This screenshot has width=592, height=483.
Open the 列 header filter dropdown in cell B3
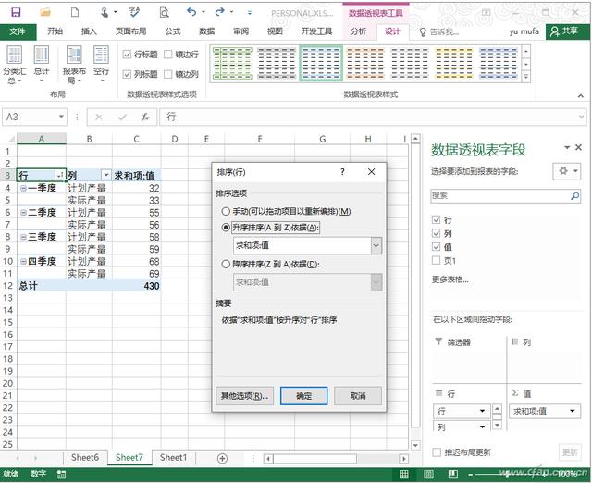pos(106,175)
